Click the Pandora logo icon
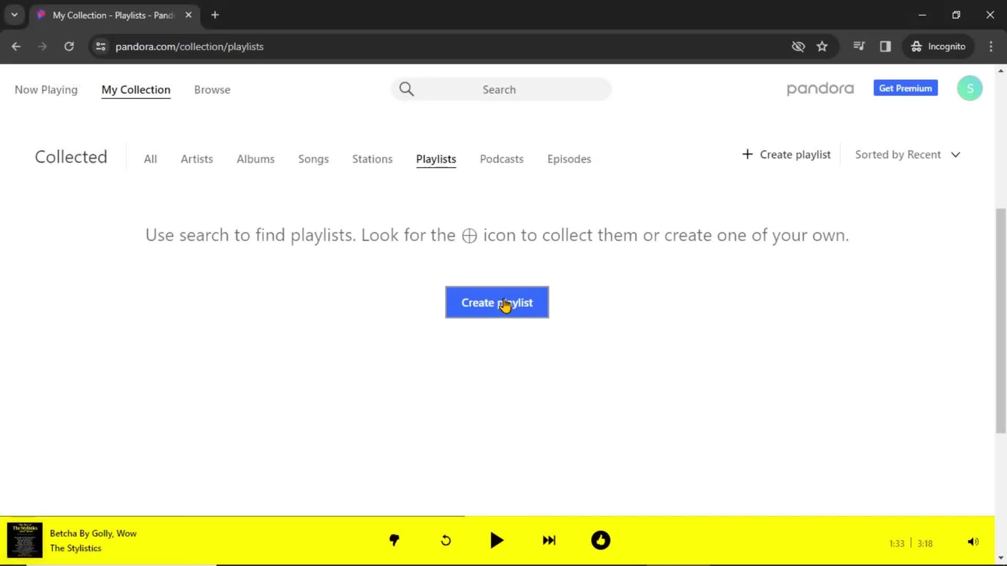The image size is (1007, 566). click(820, 89)
